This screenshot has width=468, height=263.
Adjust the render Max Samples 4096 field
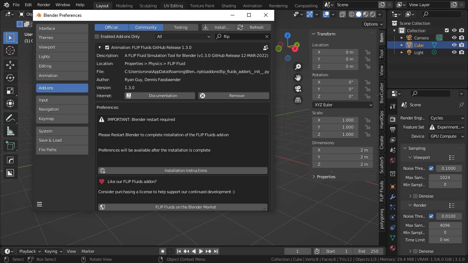point(445,225)
